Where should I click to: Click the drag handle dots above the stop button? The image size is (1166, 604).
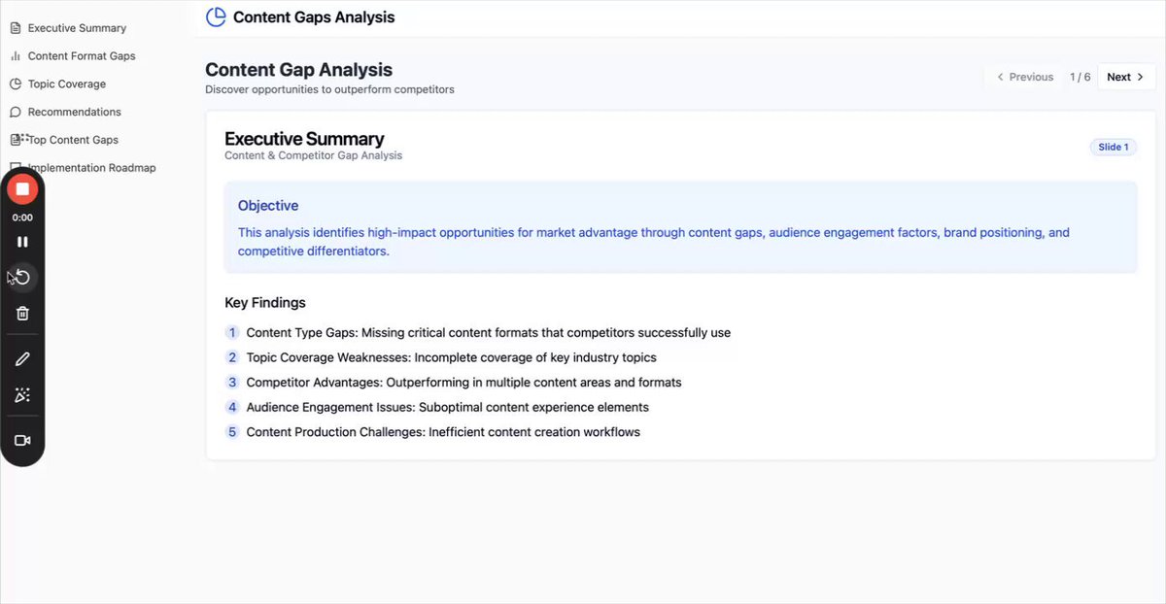25,139
